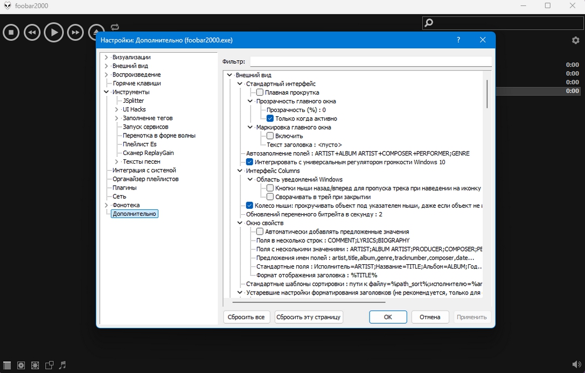Screen dimensions: 585x373
Task: Skip to next track button
Action: [x=76, y=32]
